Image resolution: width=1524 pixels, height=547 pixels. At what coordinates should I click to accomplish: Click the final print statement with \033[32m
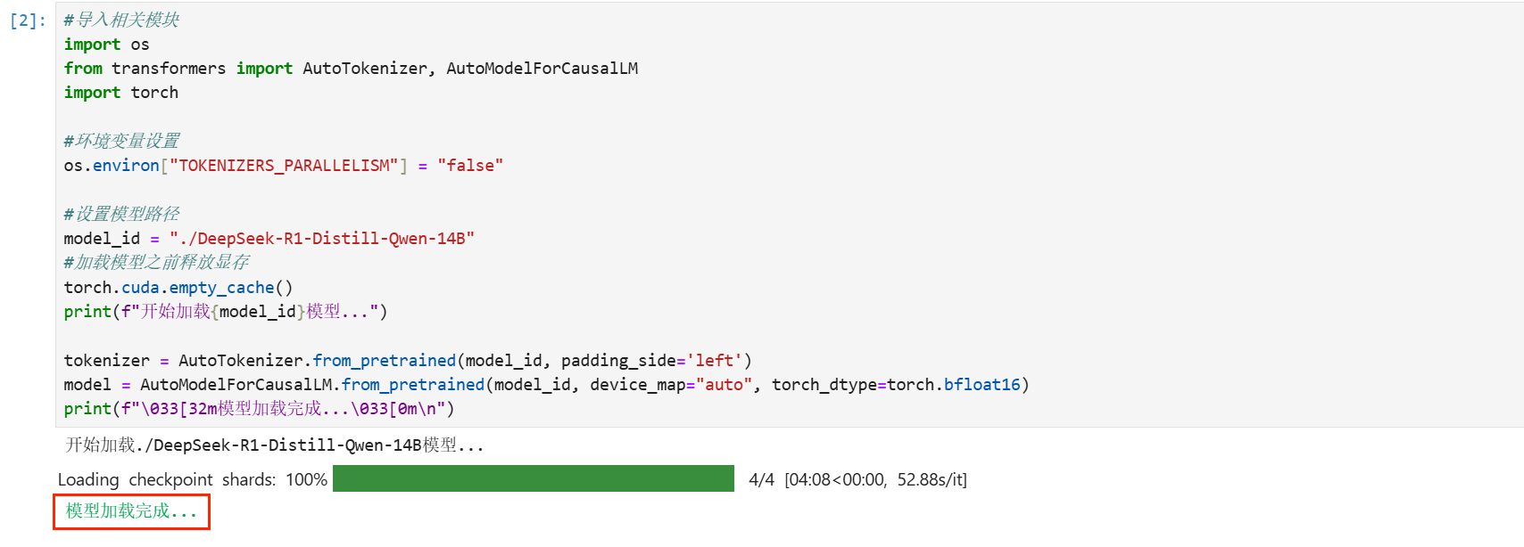259,409
